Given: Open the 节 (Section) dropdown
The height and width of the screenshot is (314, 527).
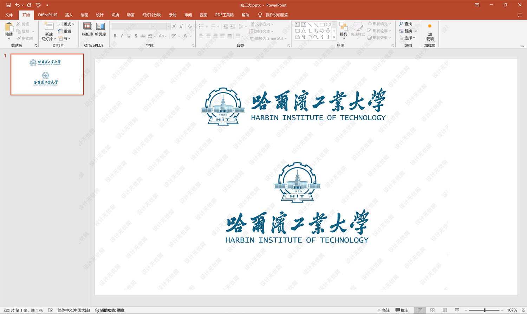Looking at the screenshot, I should point(65,39).
